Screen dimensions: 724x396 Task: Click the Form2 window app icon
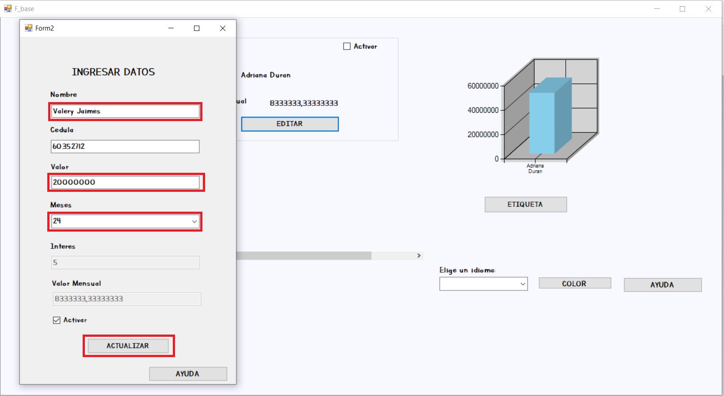[29, 28]
